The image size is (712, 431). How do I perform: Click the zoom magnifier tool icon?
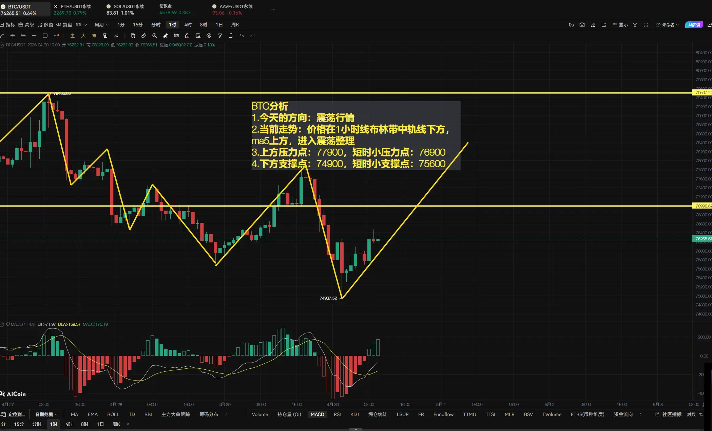(x=155, y=36)
